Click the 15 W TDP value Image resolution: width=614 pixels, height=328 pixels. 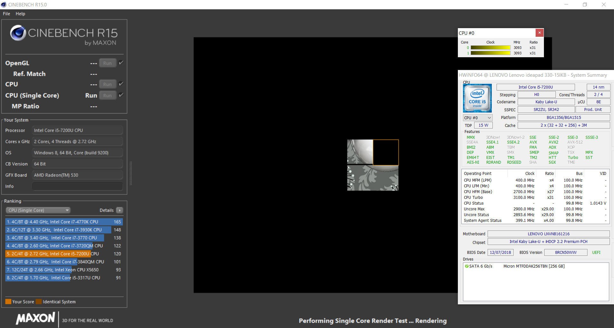[x=483, y=125]
